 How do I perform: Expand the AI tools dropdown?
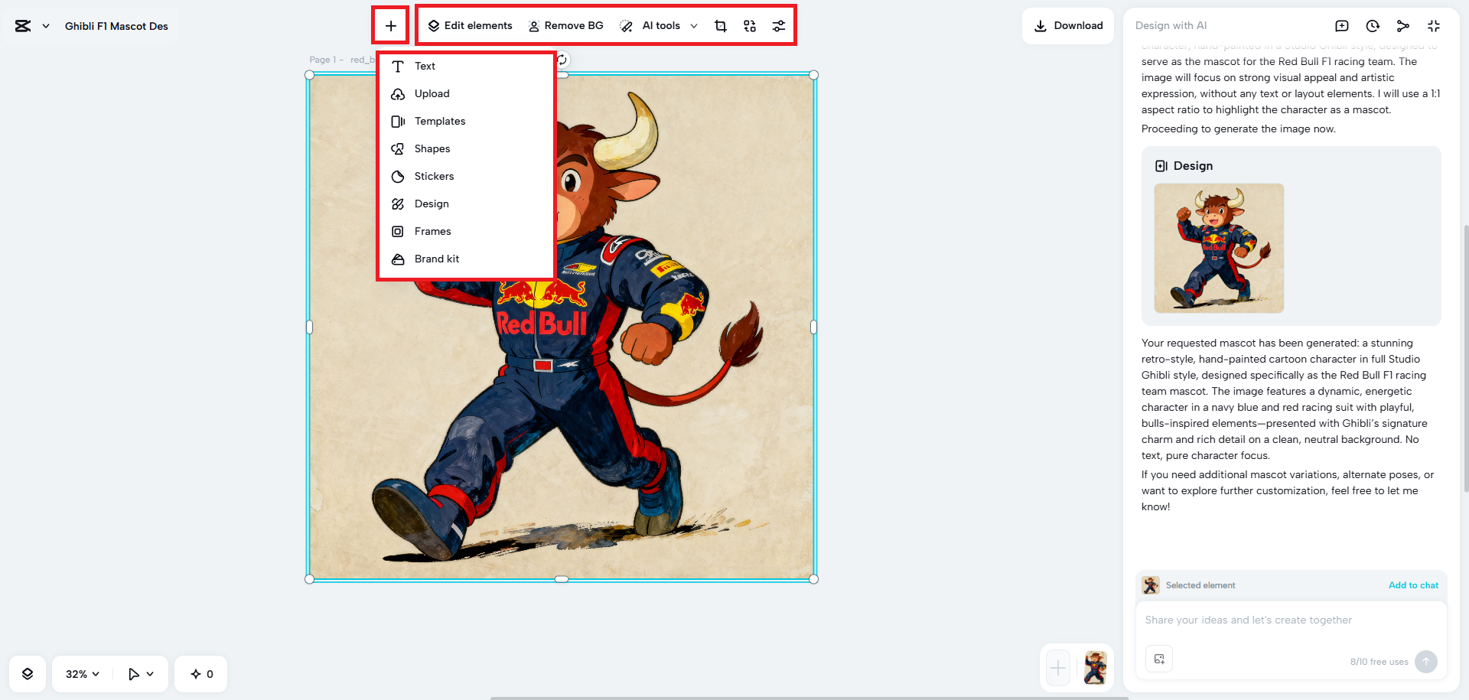[x=694, y=25]
